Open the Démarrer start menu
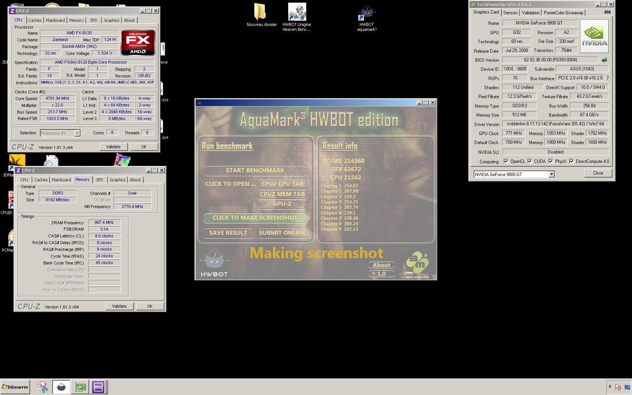632x395 pixels. (x=15, y=387)
